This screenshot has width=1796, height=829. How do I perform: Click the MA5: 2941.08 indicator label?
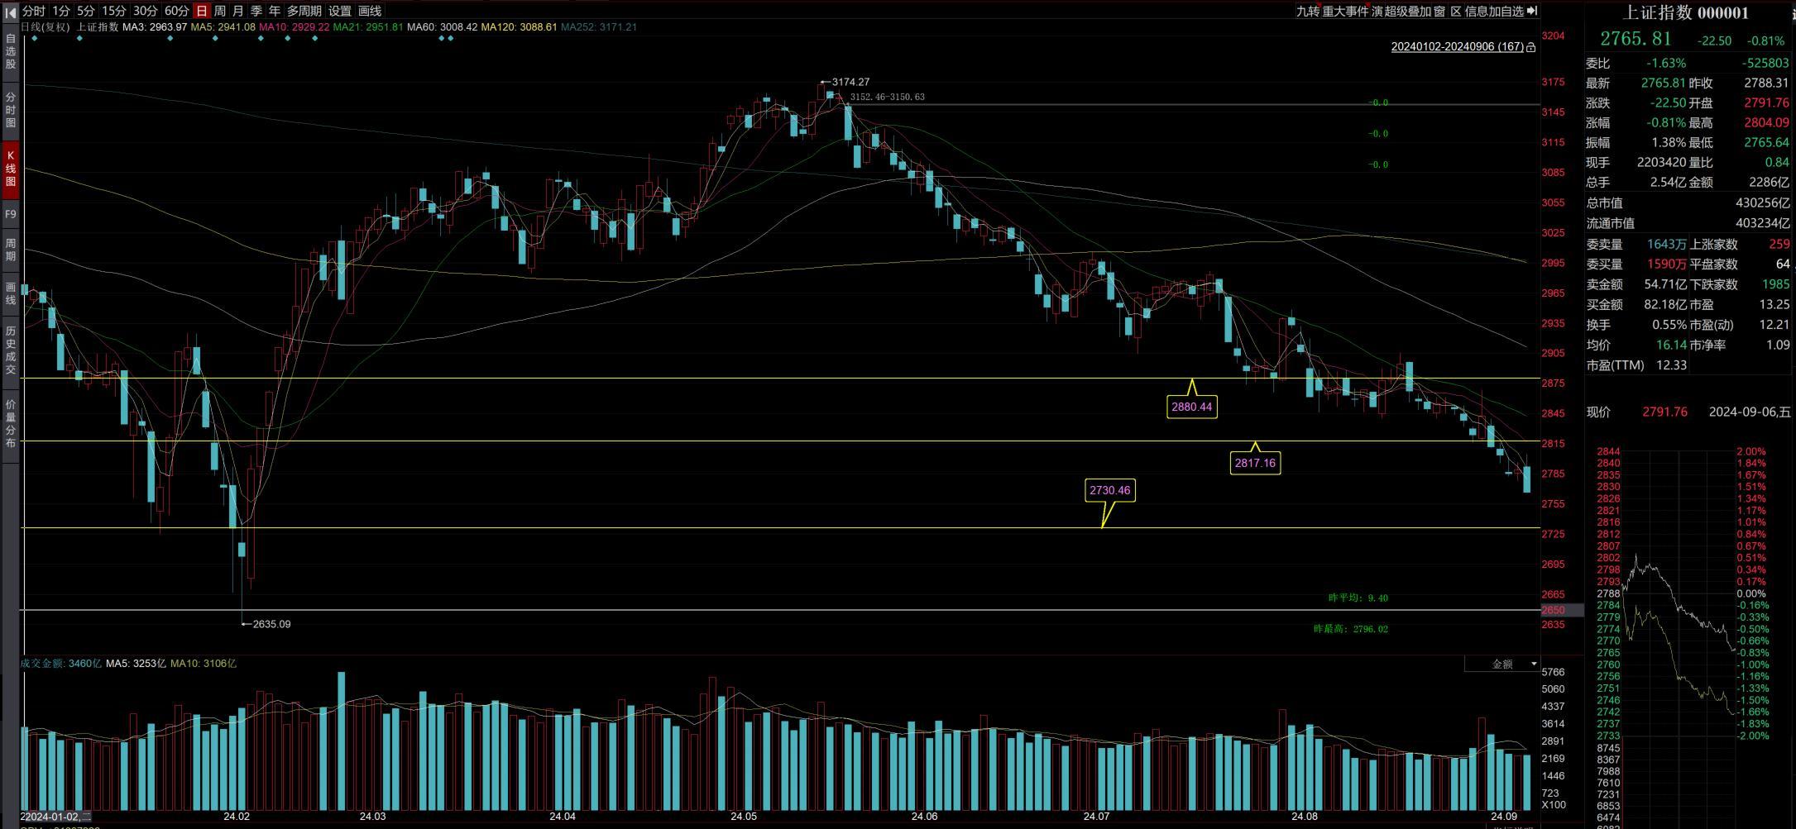[x=223, y=27]
